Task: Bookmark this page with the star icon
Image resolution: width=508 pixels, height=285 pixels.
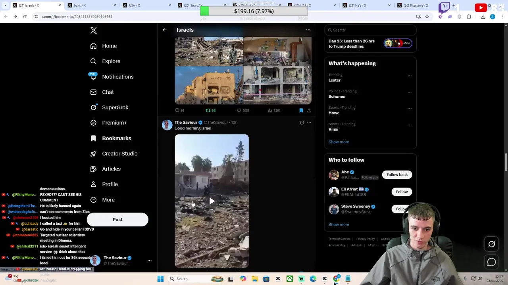Action: pos(427,17)
